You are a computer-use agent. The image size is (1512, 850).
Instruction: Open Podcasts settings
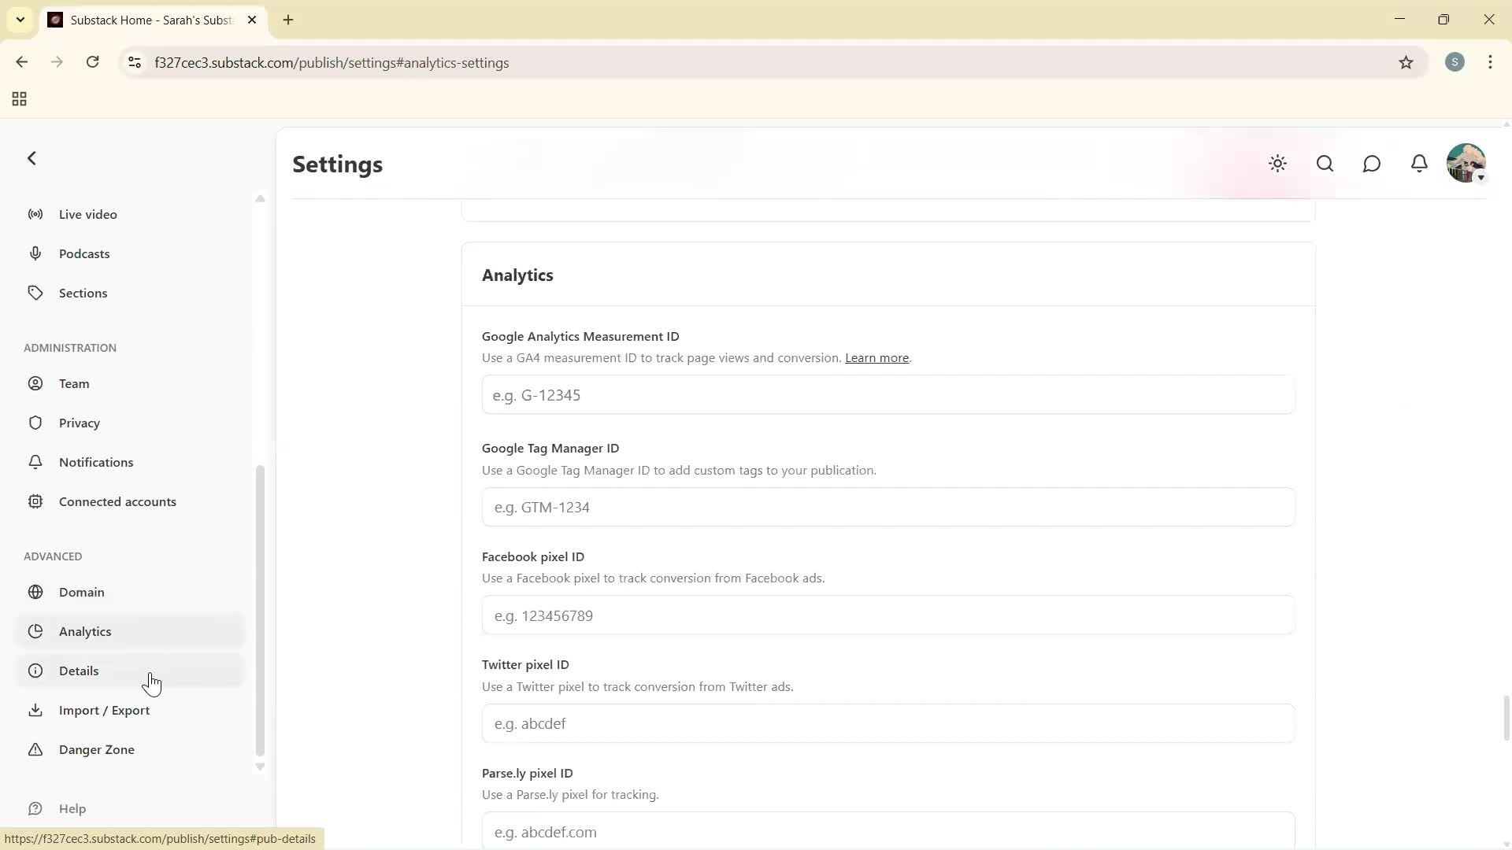(x=83, y=253)
